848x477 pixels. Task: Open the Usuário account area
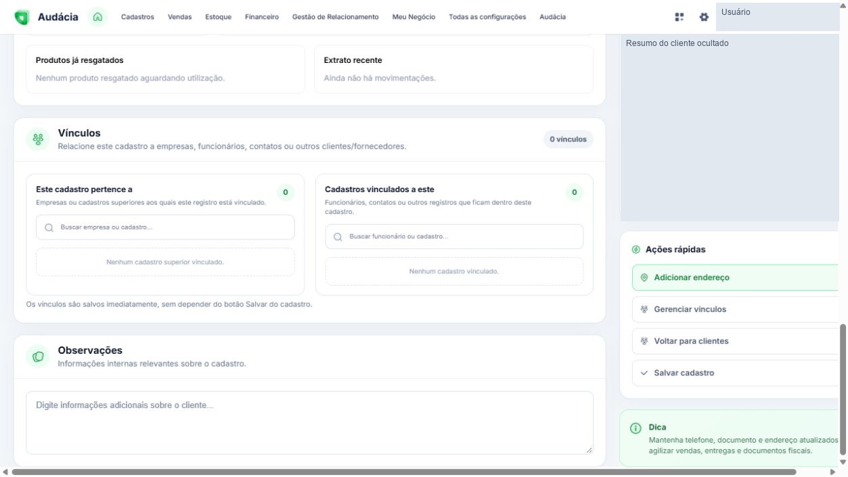778,17
